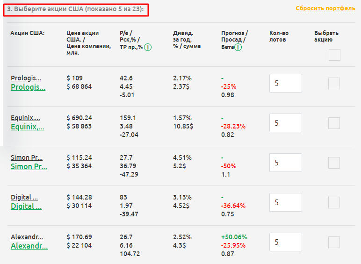Open the green Alexandr... link

pyautogui.click(x=29, y=246)
